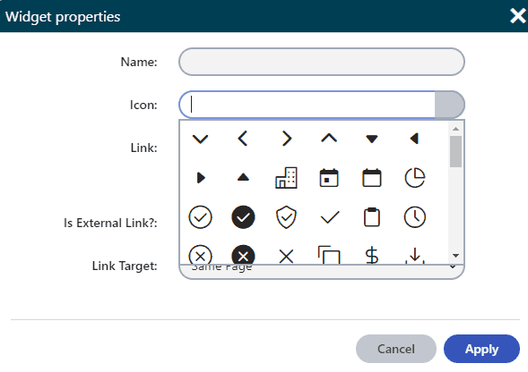The height and width of the screenshot is (372, 528).
Task: Click the icon list scrollbar down arrow
Action: click(x=455, y=256)
